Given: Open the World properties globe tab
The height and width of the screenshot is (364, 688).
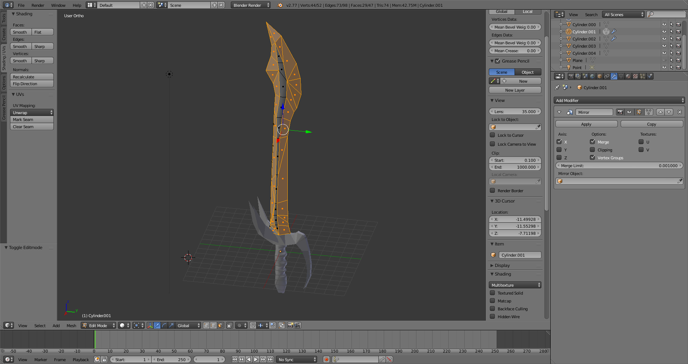Looking at the screenshot, I should pyautogui.click(x=592, y=76).
